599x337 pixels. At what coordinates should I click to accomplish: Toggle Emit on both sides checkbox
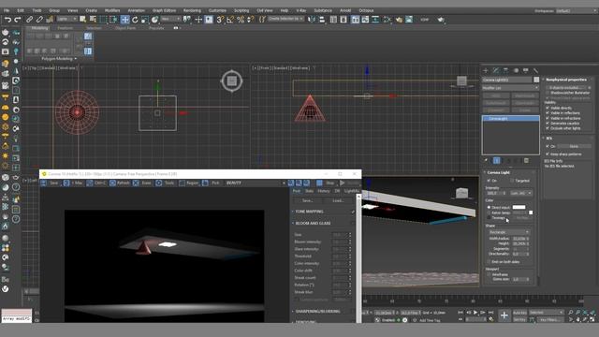489,262
